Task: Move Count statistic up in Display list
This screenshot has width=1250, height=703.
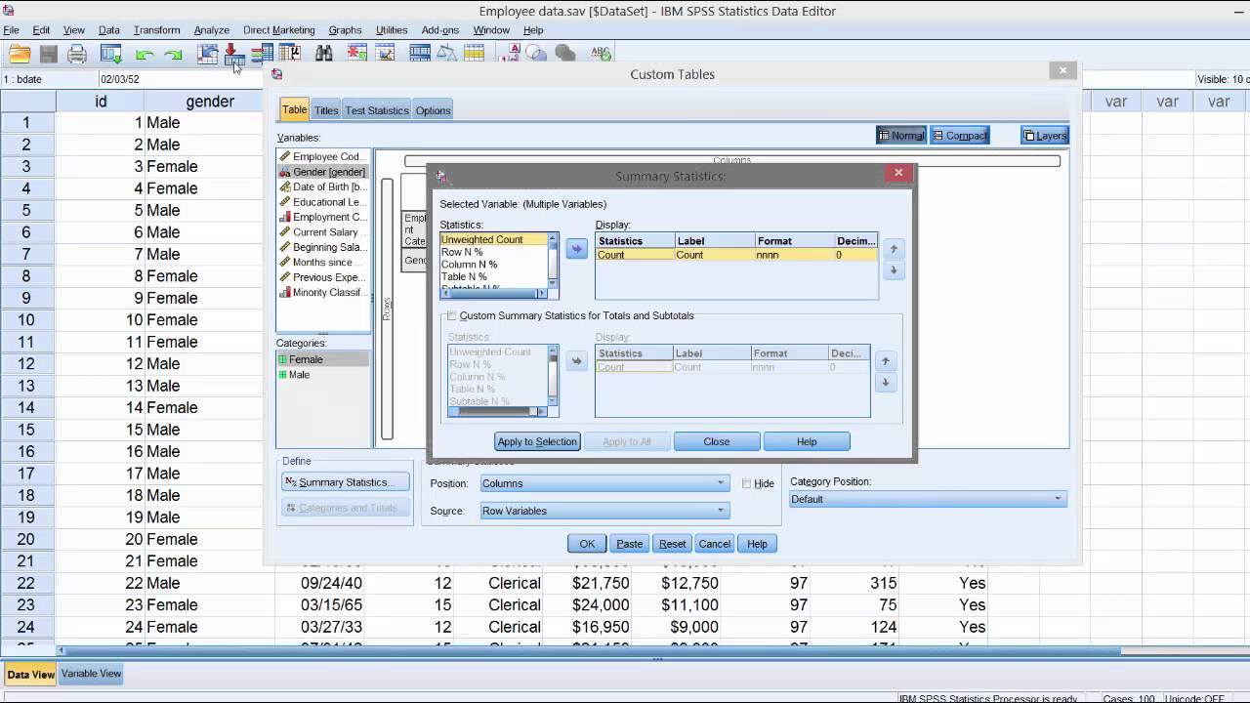Action: (x=893, y=249)
